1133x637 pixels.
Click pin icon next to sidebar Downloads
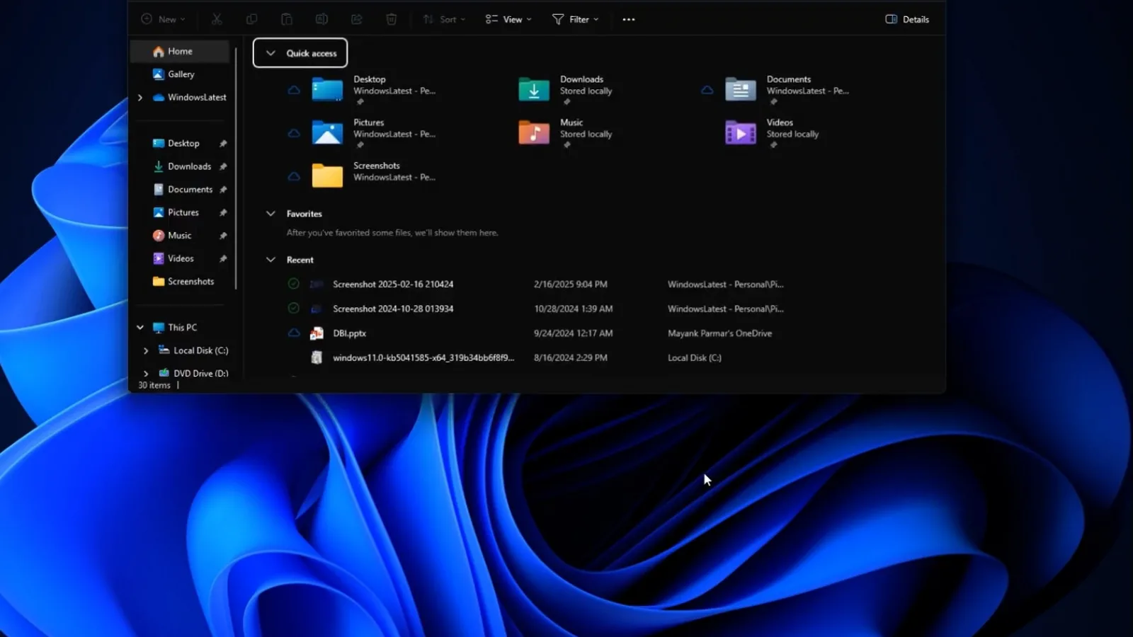coord(223,166)
